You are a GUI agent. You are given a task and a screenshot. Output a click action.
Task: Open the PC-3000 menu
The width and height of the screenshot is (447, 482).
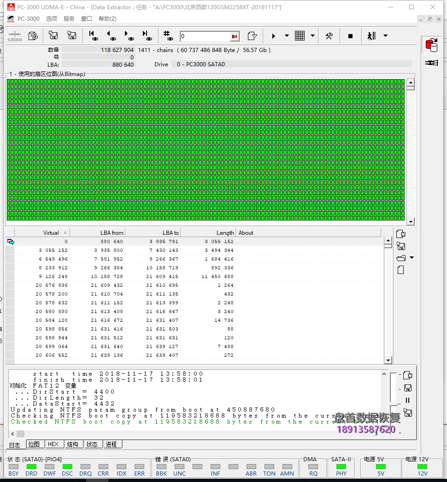click(28, 19)
